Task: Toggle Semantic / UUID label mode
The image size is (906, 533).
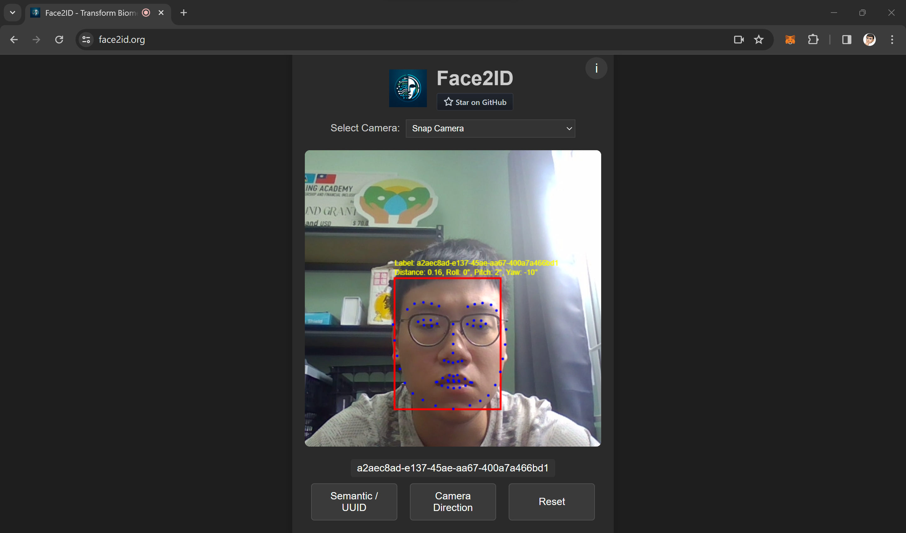Action: point(354,501)
